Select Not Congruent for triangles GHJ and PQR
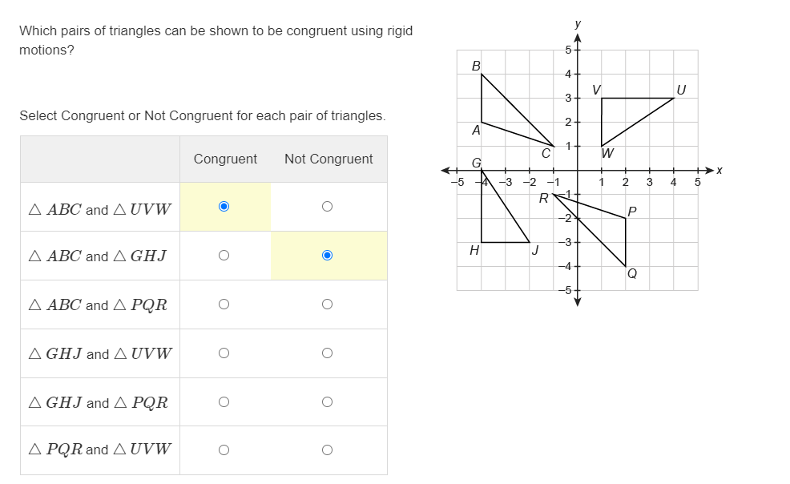This screenshot has width=790, height=484. [x=327, y=401]
